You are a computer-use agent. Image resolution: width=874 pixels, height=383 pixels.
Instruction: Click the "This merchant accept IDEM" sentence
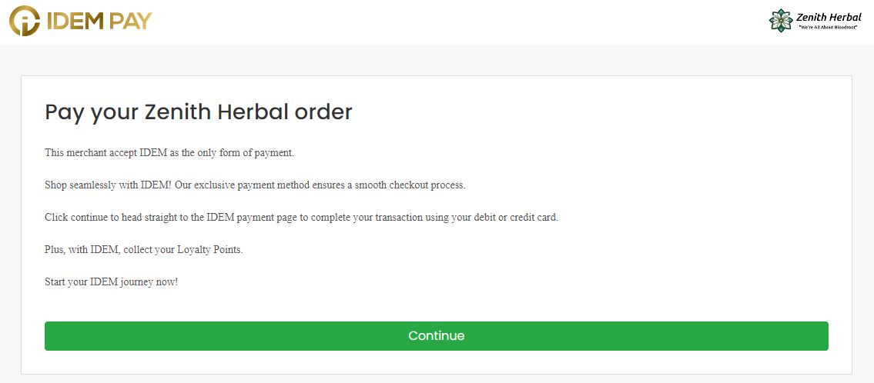pos(169,153)
